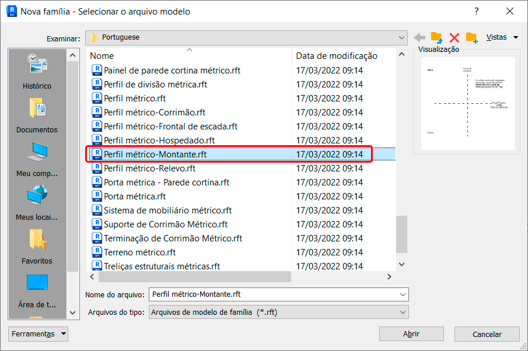Create a new folder with toolbar icon
Viewport: 528px width, 351px height.
pos(471,37)
